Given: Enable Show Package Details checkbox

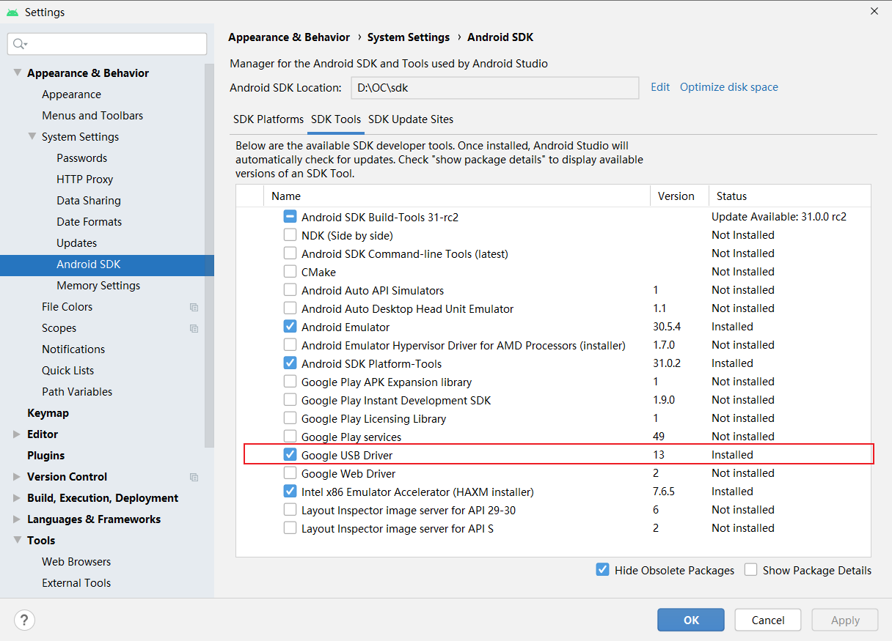Looking at the screenshot, I should click(750, 570).
